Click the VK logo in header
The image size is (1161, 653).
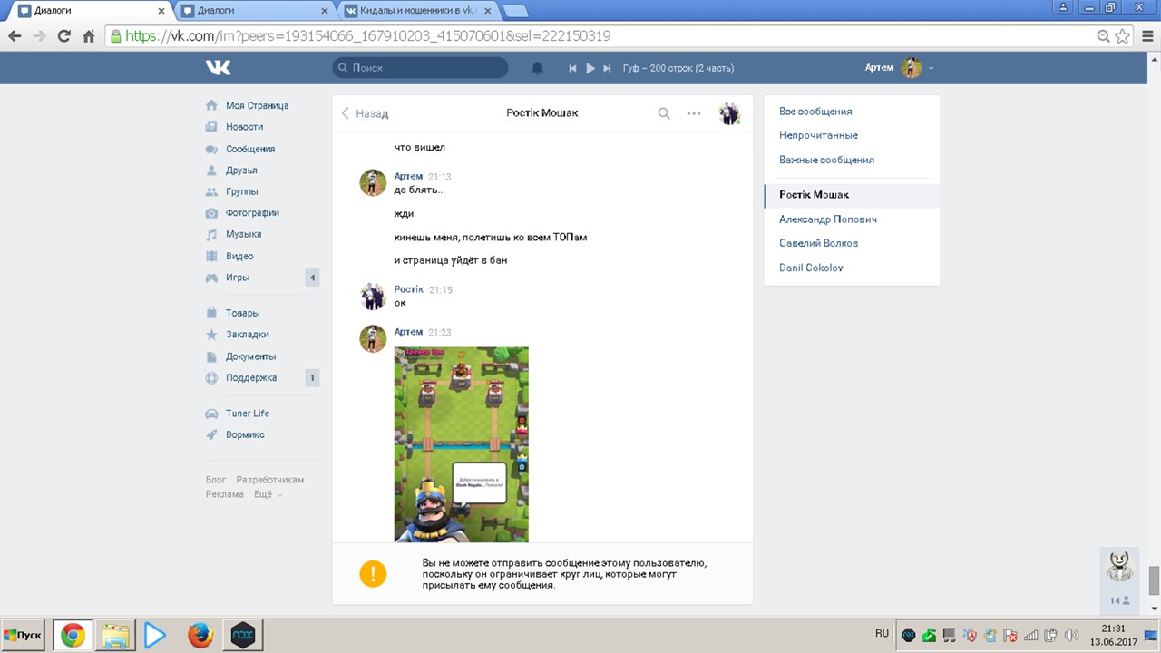pos(218,68)
